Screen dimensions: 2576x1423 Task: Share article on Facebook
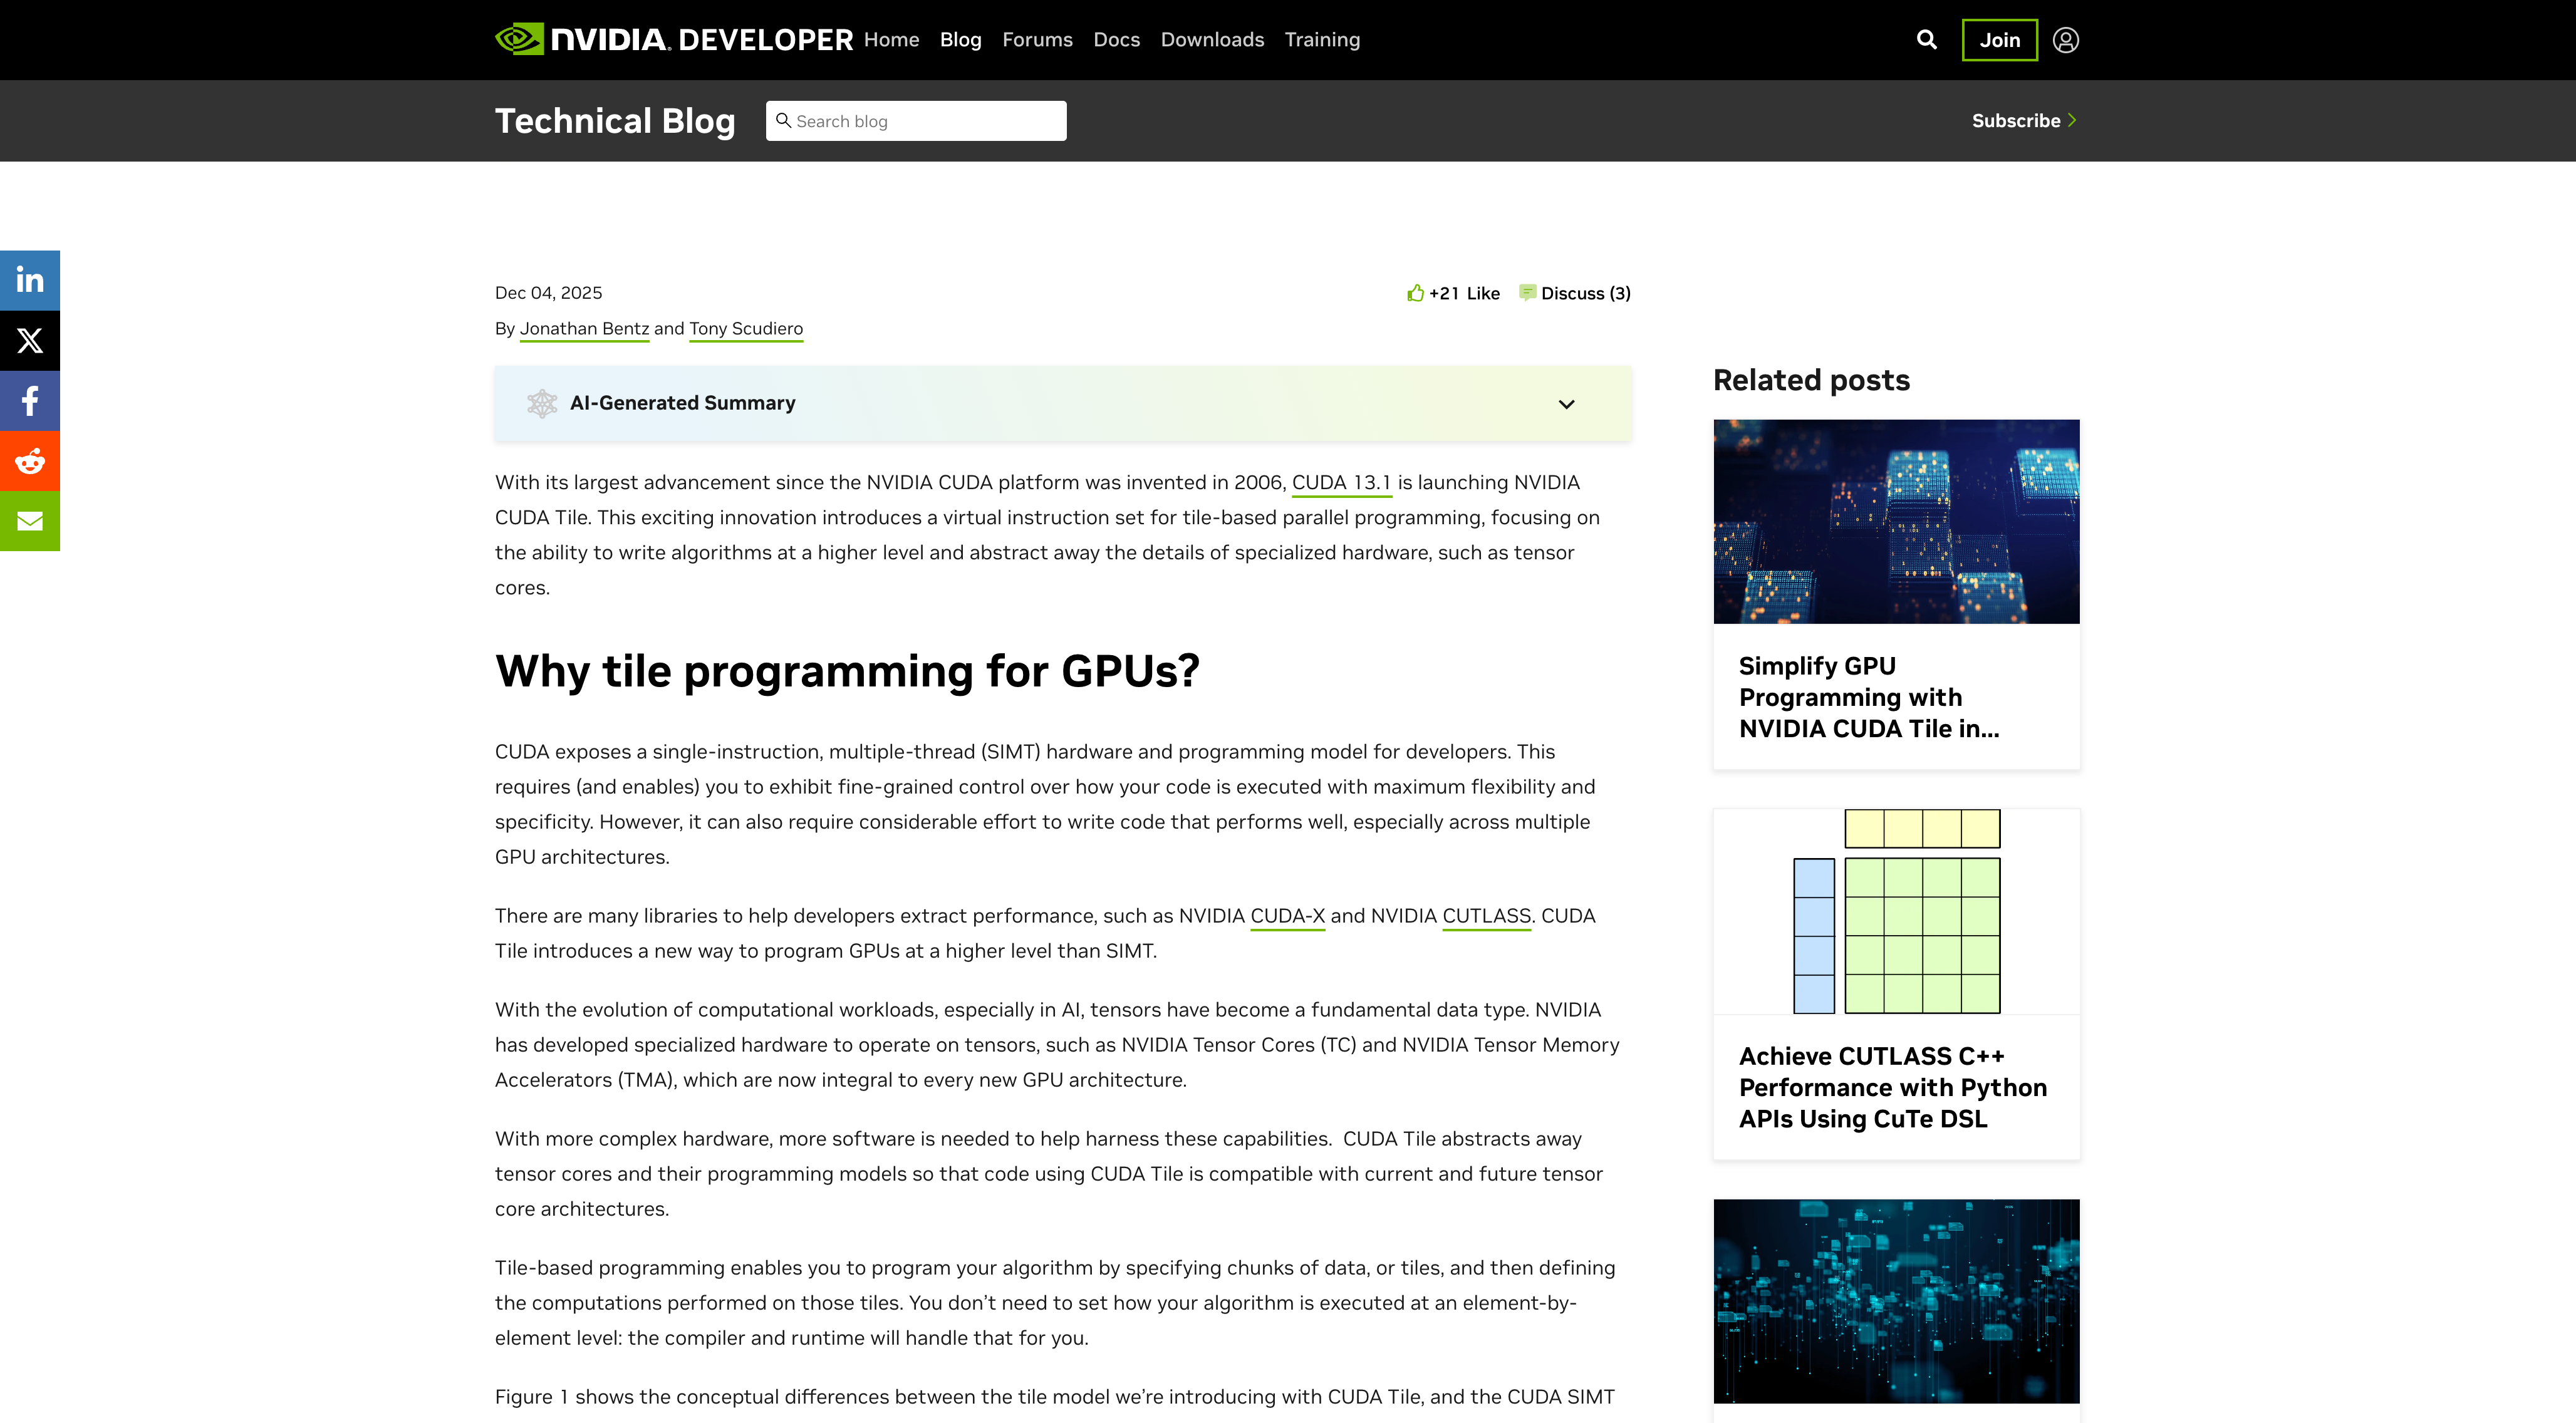pyautogui.click(x=30, y=401)
